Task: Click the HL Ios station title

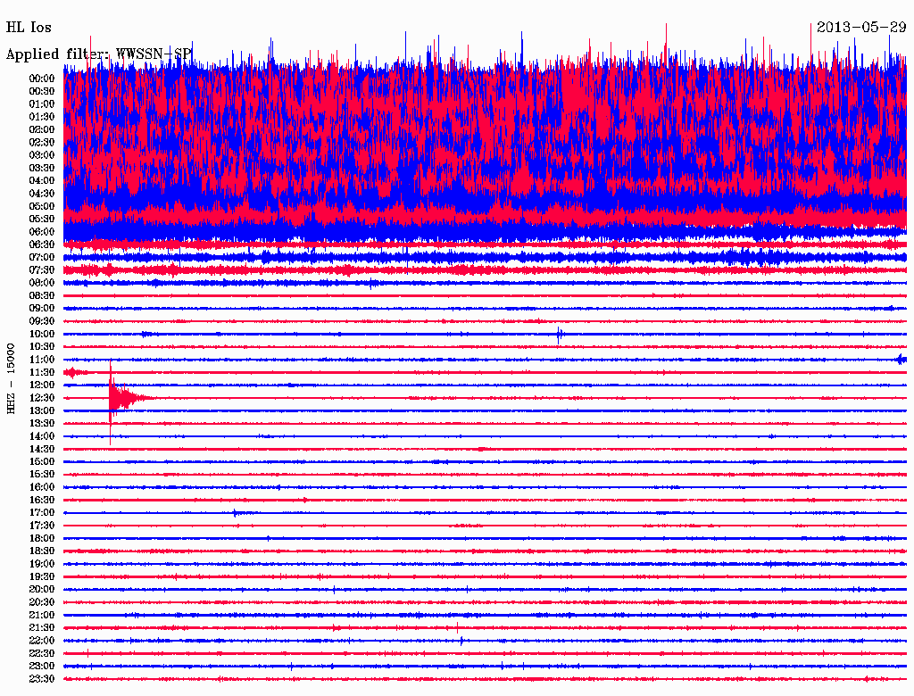Action: tap(29, 28)
